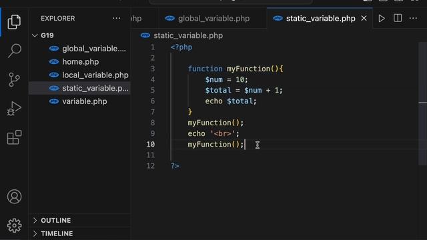
Task: Open the Source Control view
Action: tap(14, 79)
